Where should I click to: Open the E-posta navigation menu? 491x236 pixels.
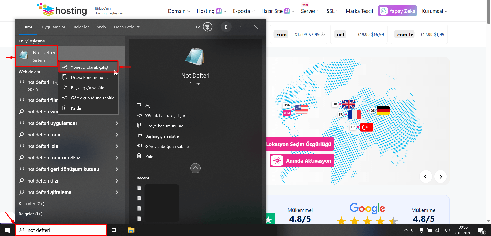click(244, 11)
